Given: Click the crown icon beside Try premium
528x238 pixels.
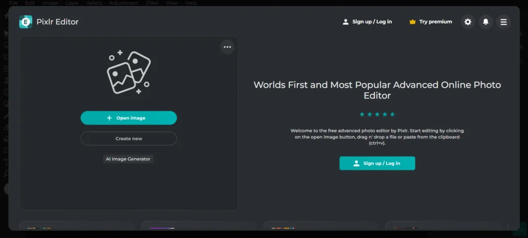Looking at the screenshot, I should point(412,22).
